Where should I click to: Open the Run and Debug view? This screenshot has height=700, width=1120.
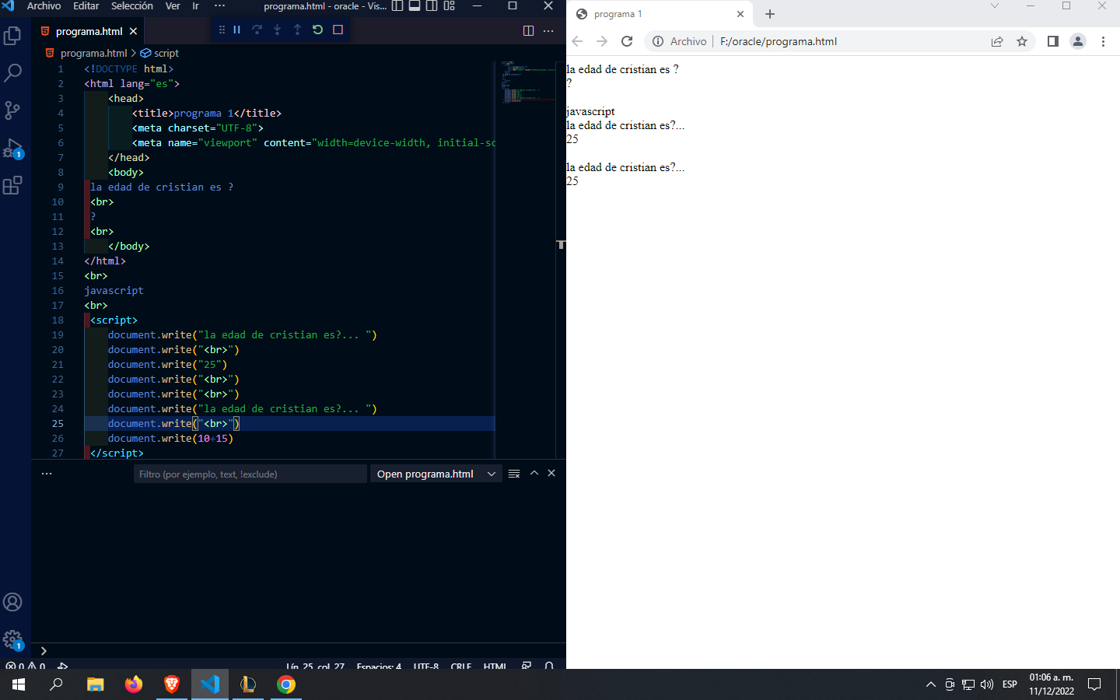(12, 148)
